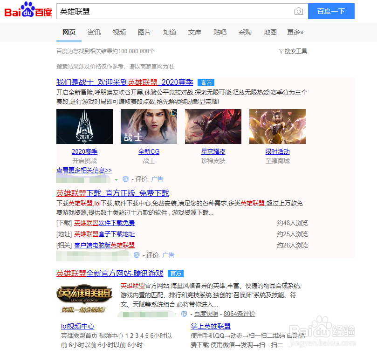Screen dimensions: 377x356
Task: Open 英雄联盟下载_官方正版_免费下载 result
Action: pos(113,193)
